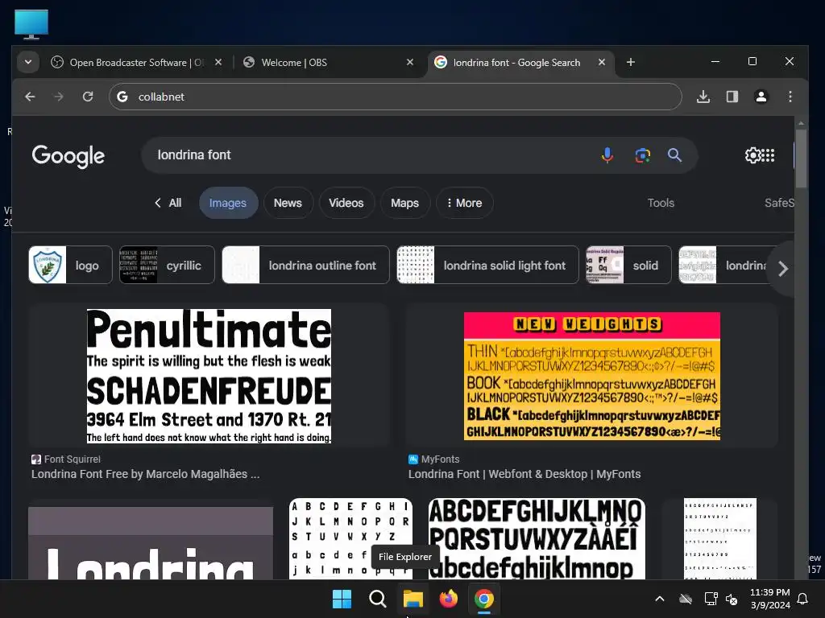Image resolution: width=825 pixels, height=618 pixels.
Task: Open the Tools options
Action: pos(661,203)
